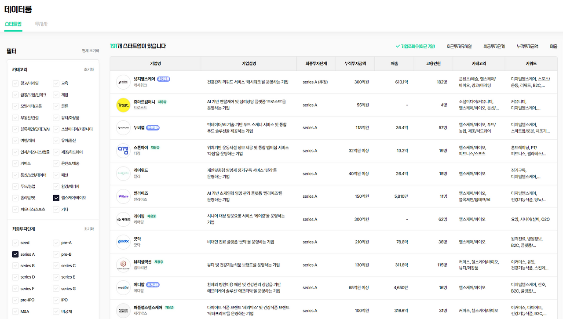The width and height of the screenshot is (563, 319).
Task: Sort the startup list by 매출
Action: point(553,46)
